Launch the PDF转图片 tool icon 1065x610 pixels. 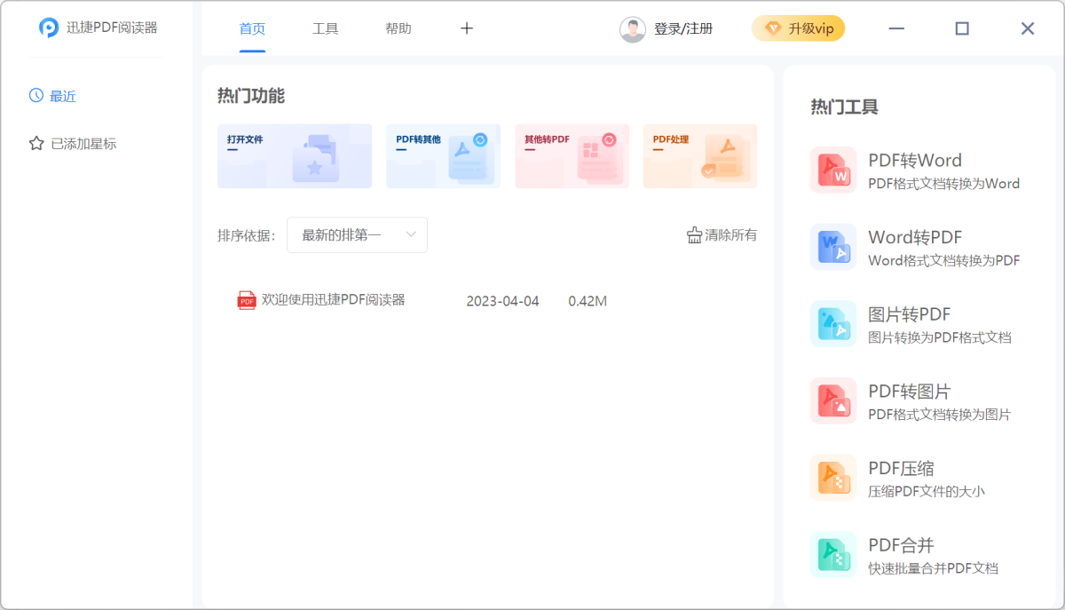(832, 400)
